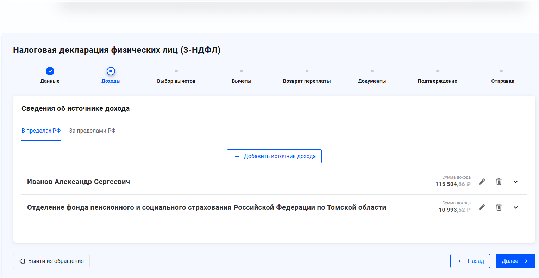Edit Иванов Александр Сергеевич income source

coord(482,182)
